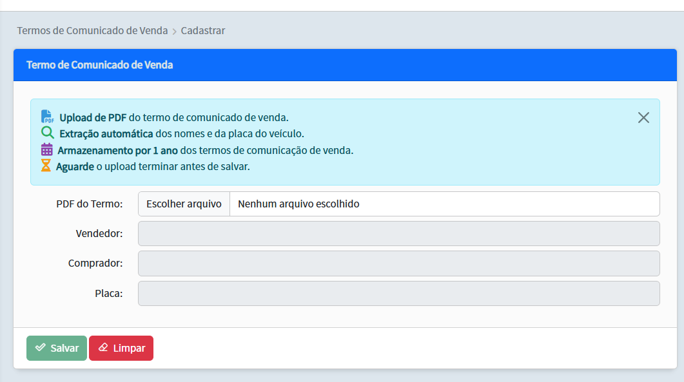Click the Comprador input field
Viewport: 684px width, 382px height.
(x=398, y=263)
